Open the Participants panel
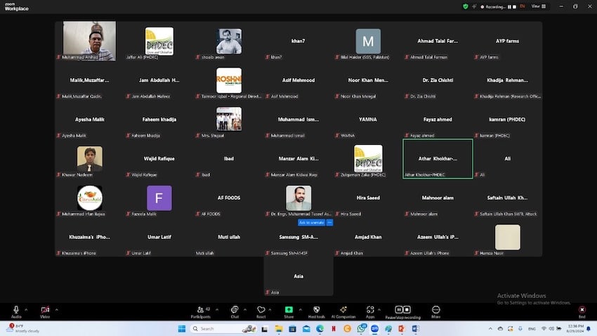597x336 pixels. (x=200, y=310)
